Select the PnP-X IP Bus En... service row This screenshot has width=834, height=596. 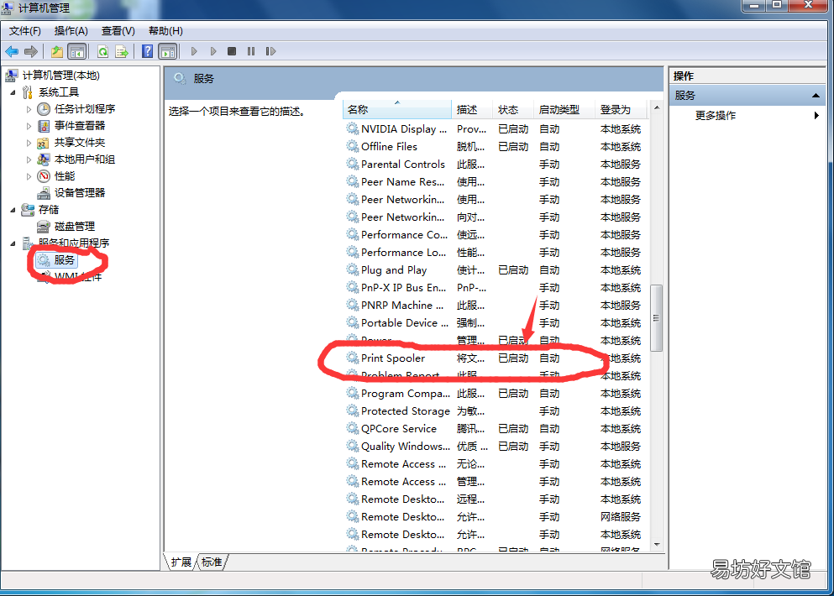click(496, 288)
